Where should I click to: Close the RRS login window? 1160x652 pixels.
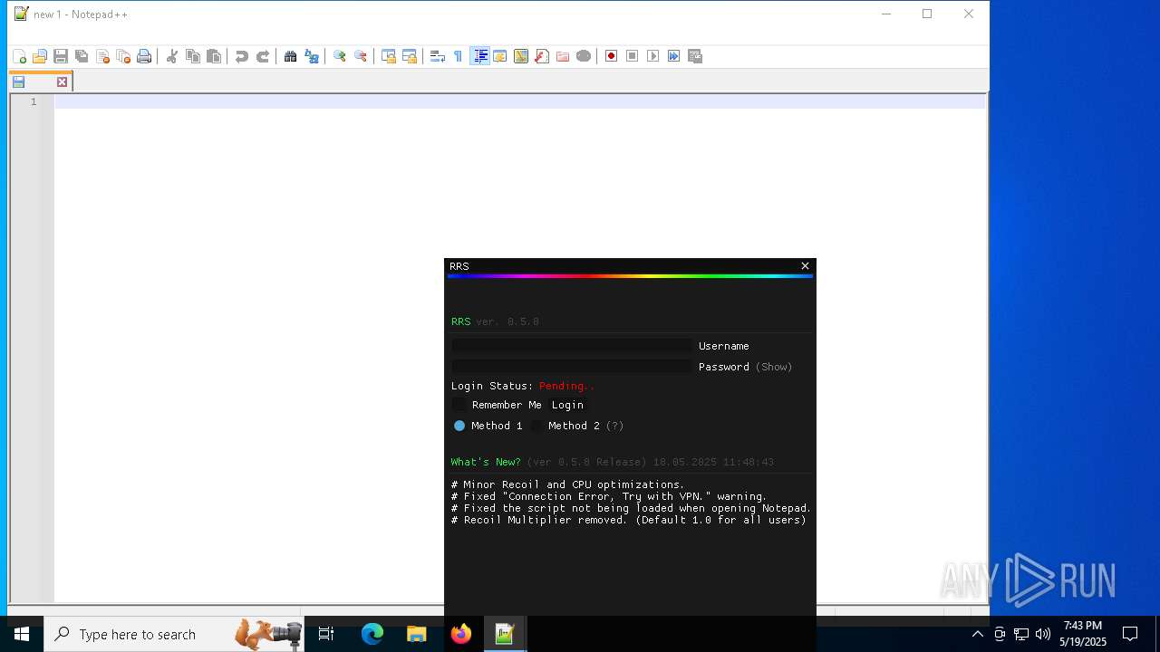805,266
